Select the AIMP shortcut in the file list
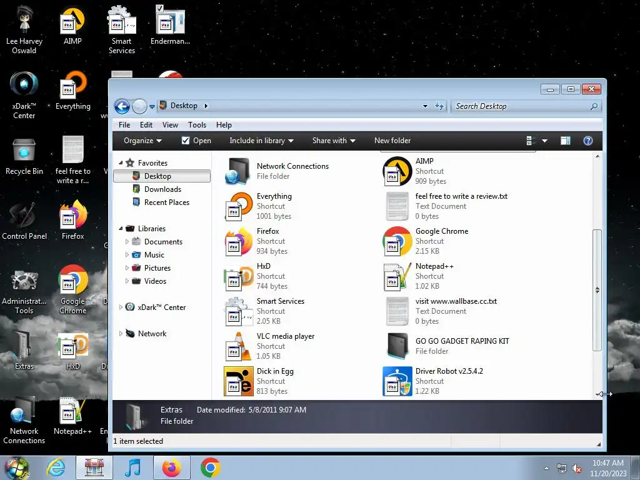The image size is (640, 480). coord(397,171)
